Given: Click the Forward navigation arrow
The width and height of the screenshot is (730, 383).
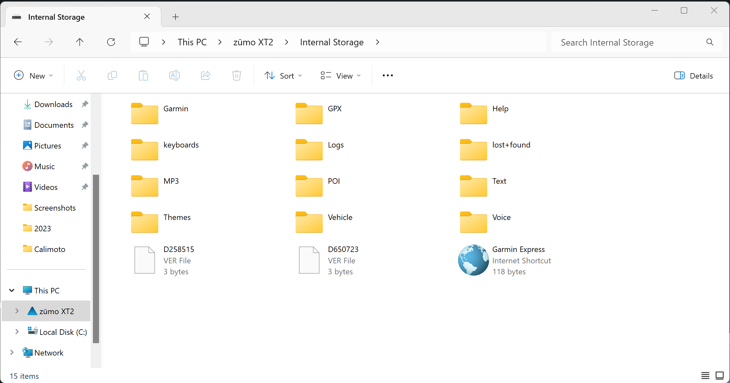Looking at the screenshot, I should [49, 42].
